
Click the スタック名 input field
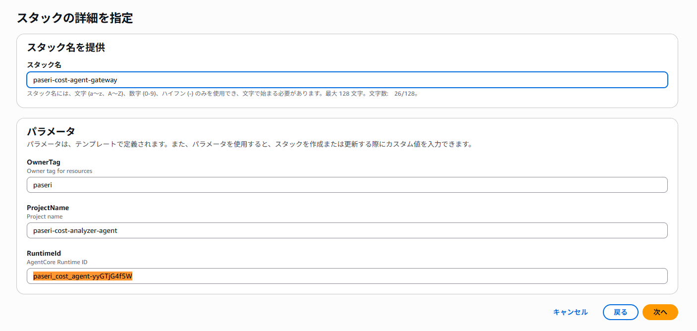click(x=347, y=80)
